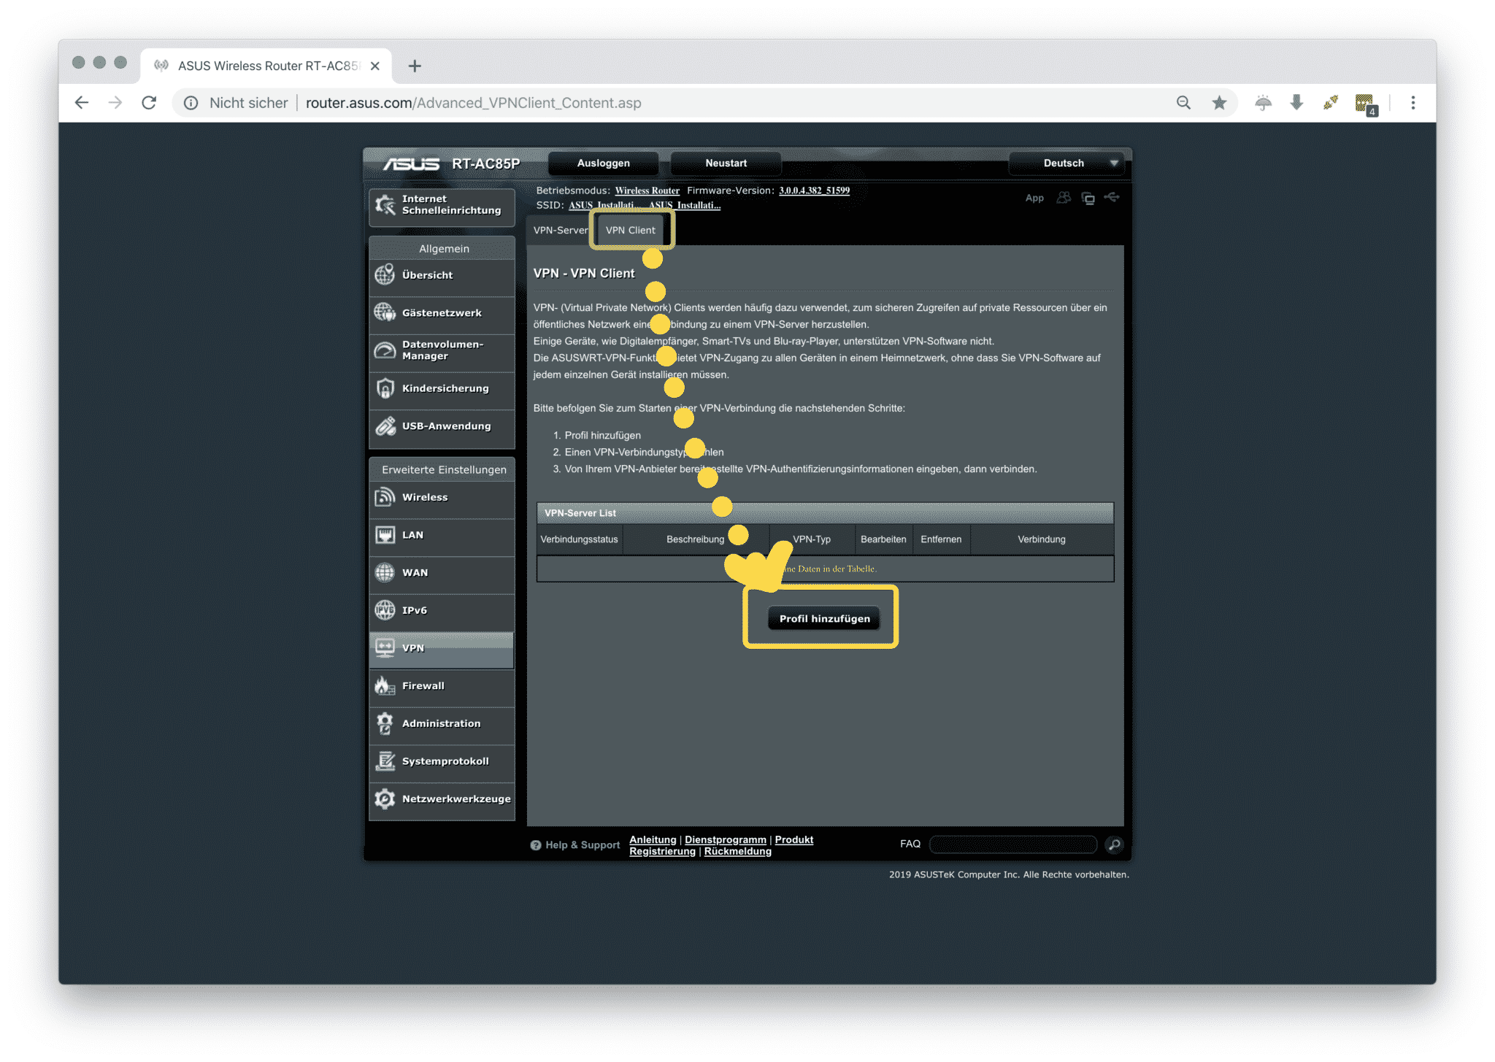Image resolution: width=1495 pixels, height=1062 pixels.
Task: Switch to the VPN Client tab
Action: [x=631, y=230]
